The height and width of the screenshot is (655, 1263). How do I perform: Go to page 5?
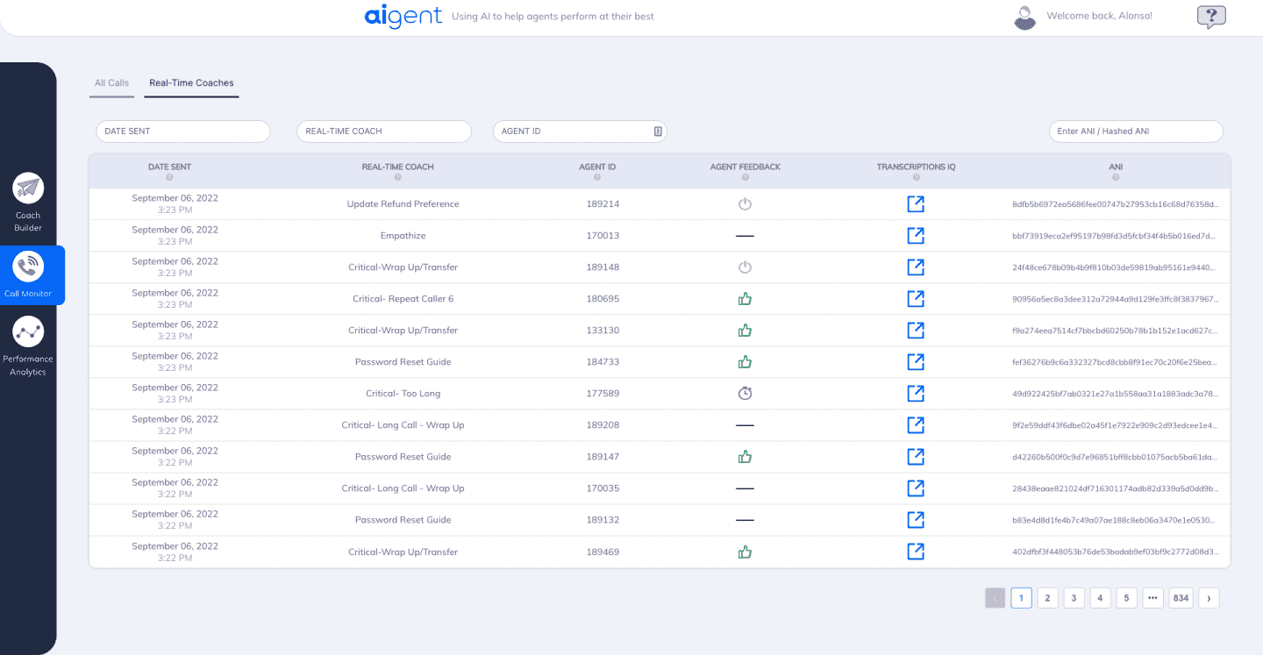pyautogui.click(x=1126, y=598)
